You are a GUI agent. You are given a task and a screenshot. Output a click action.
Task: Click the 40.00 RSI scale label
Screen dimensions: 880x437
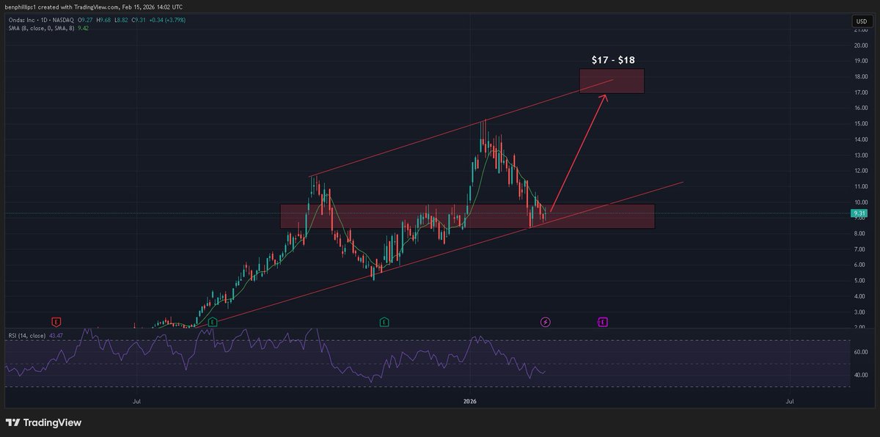860,377
